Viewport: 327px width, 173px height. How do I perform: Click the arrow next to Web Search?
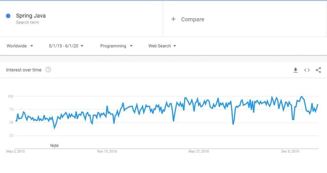[x=175, y=46]
